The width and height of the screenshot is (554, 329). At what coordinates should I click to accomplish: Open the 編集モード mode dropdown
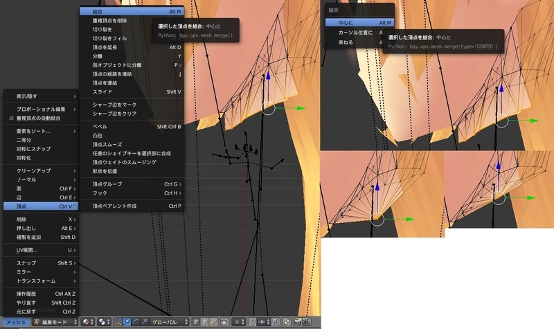[55, 322]
